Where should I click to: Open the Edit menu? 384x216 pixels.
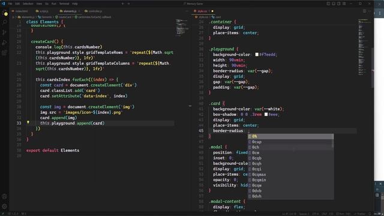coord(17,4)
